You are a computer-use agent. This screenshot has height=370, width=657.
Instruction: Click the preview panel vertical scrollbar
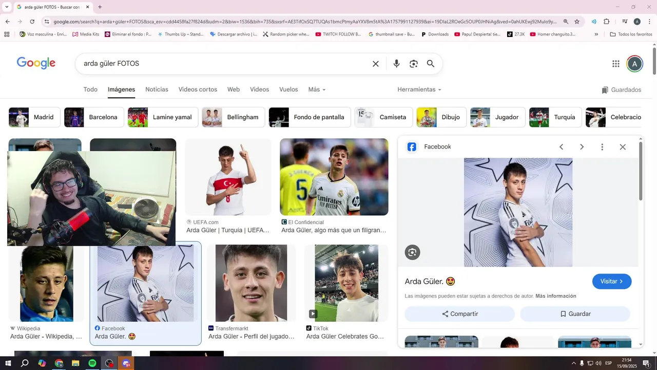[x=641, y=171]
